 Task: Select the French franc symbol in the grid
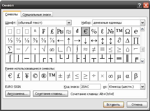coord(44,32)
